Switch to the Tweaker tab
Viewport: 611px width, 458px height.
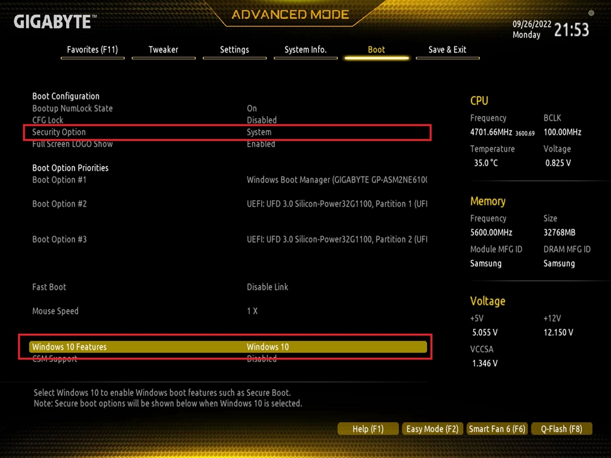163,50
